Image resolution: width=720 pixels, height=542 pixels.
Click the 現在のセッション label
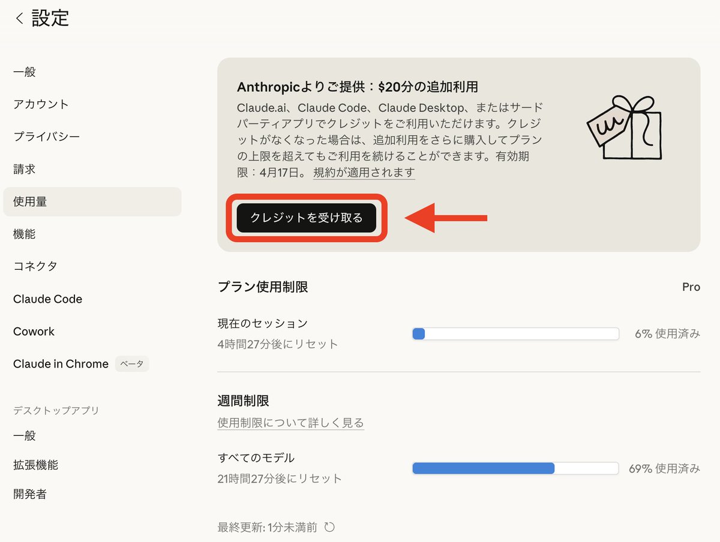coord(262,323)
